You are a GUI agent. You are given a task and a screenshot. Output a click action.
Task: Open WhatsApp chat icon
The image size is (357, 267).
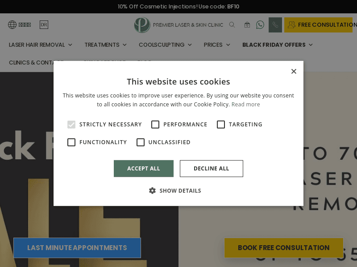(x=260, y=25)
